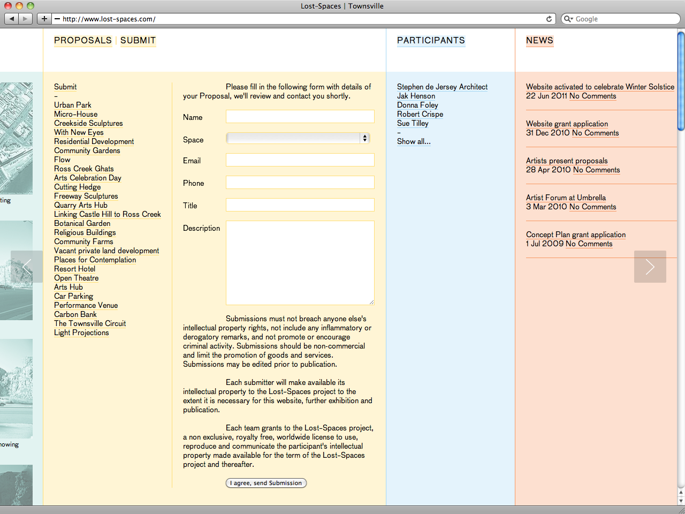Open Sue Tilley participant link
The height and width of the screenshot is (514, 685).
pyautogui.click(x=413, y=123)
